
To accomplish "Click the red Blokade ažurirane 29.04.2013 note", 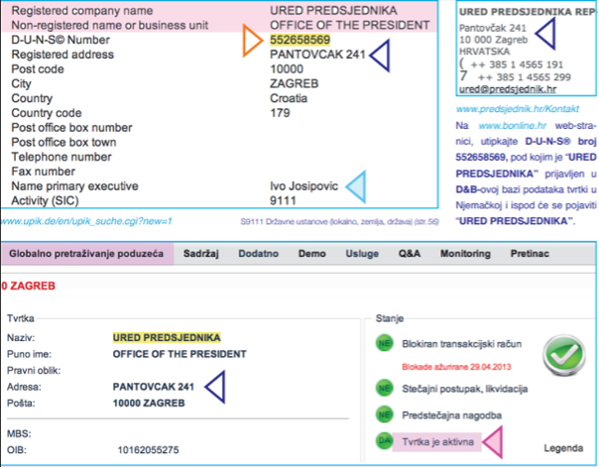I will (456, 367).
